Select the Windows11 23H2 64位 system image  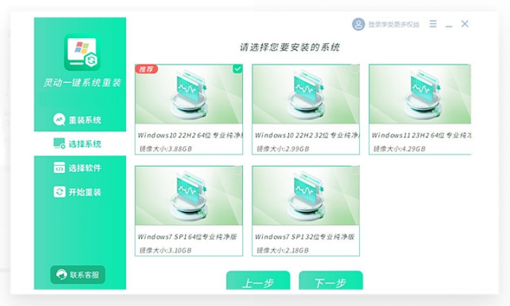(x=420, y=109)
